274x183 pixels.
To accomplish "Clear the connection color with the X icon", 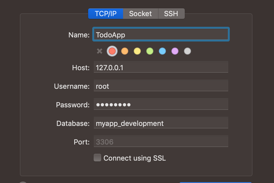I will click(x=100, y=51).
